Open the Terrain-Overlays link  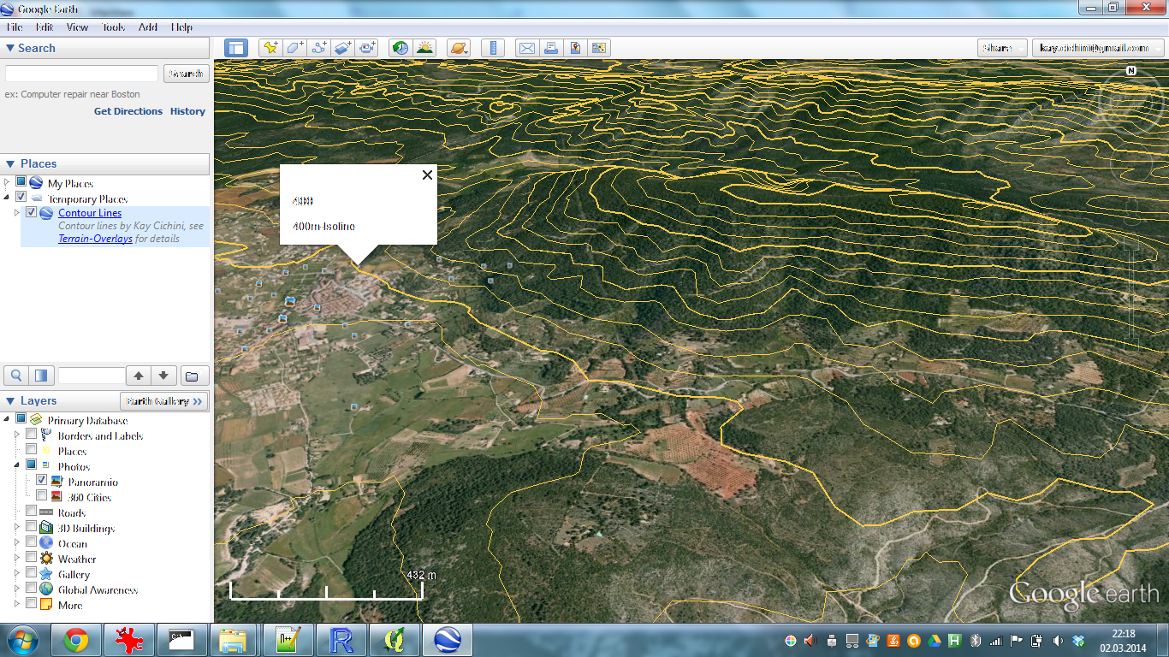94,239
